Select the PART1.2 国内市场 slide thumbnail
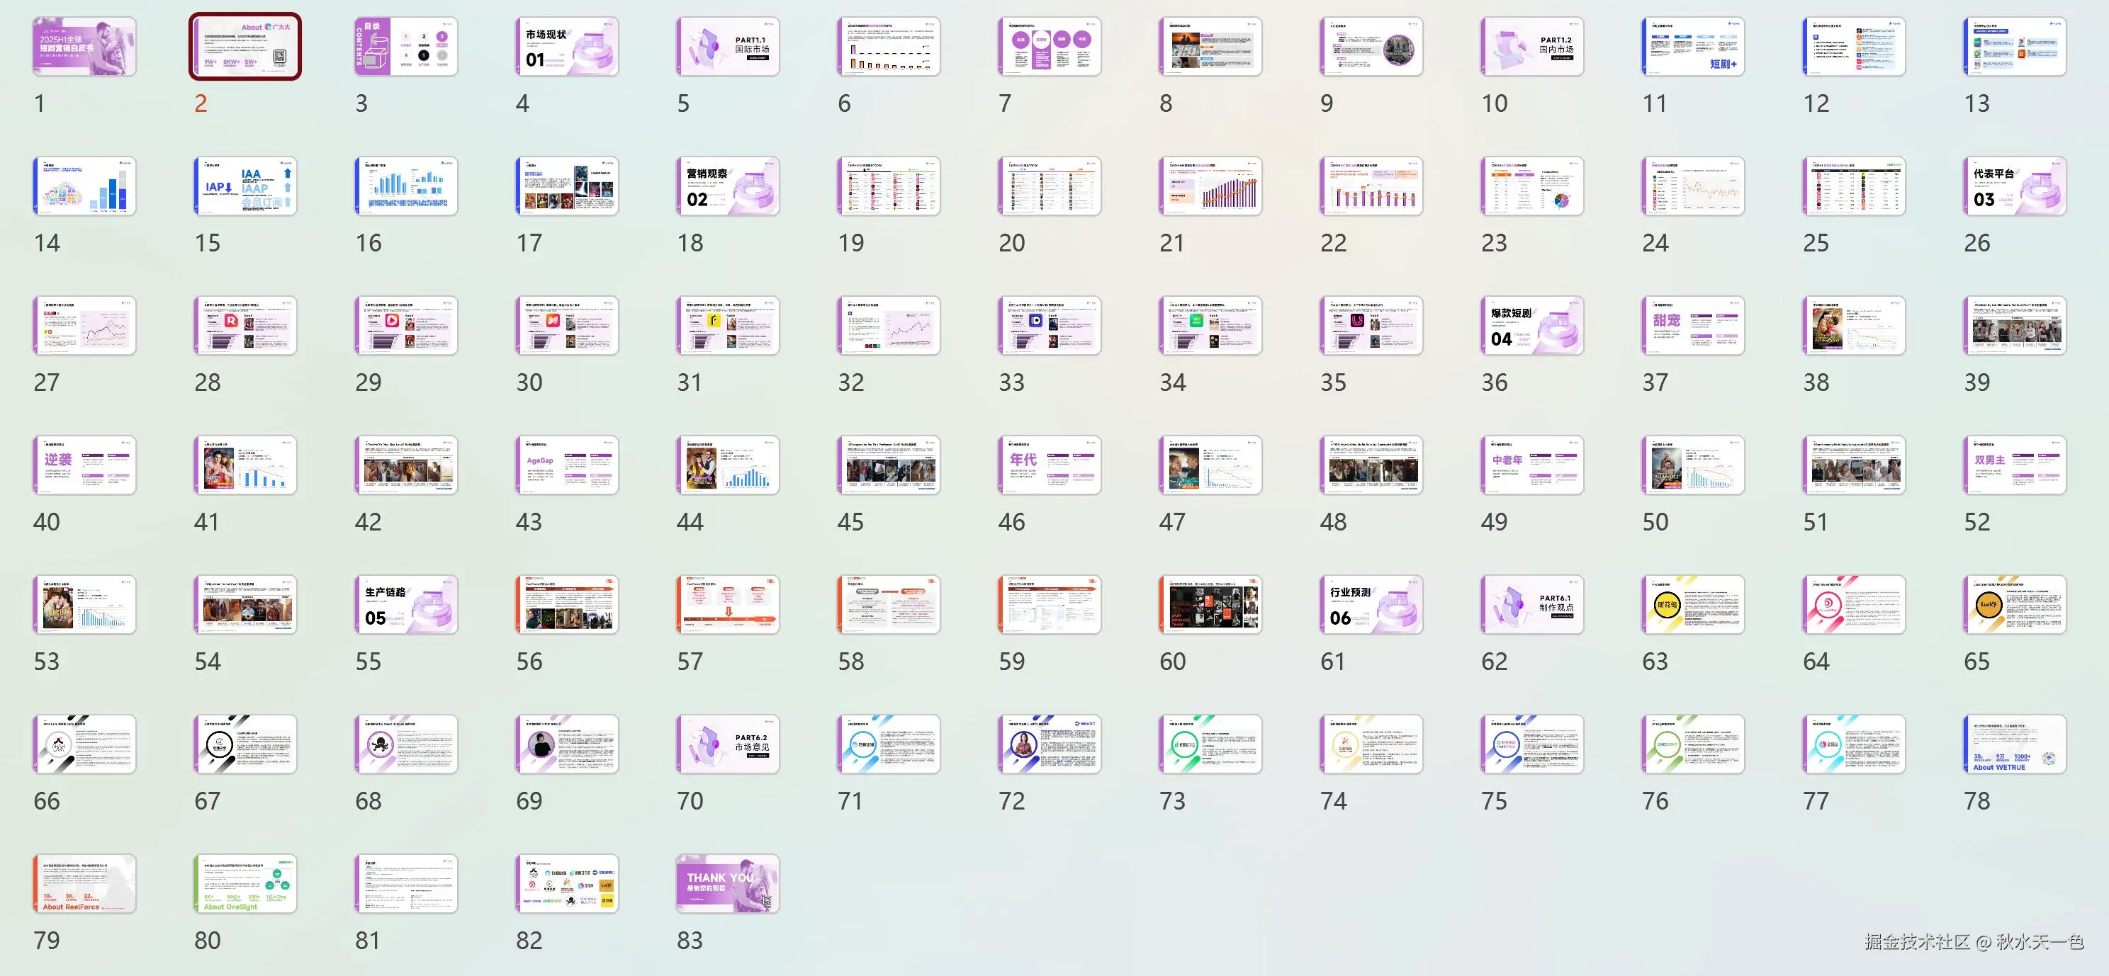This screenshot has width=2109, height=976. [1532, 47]
